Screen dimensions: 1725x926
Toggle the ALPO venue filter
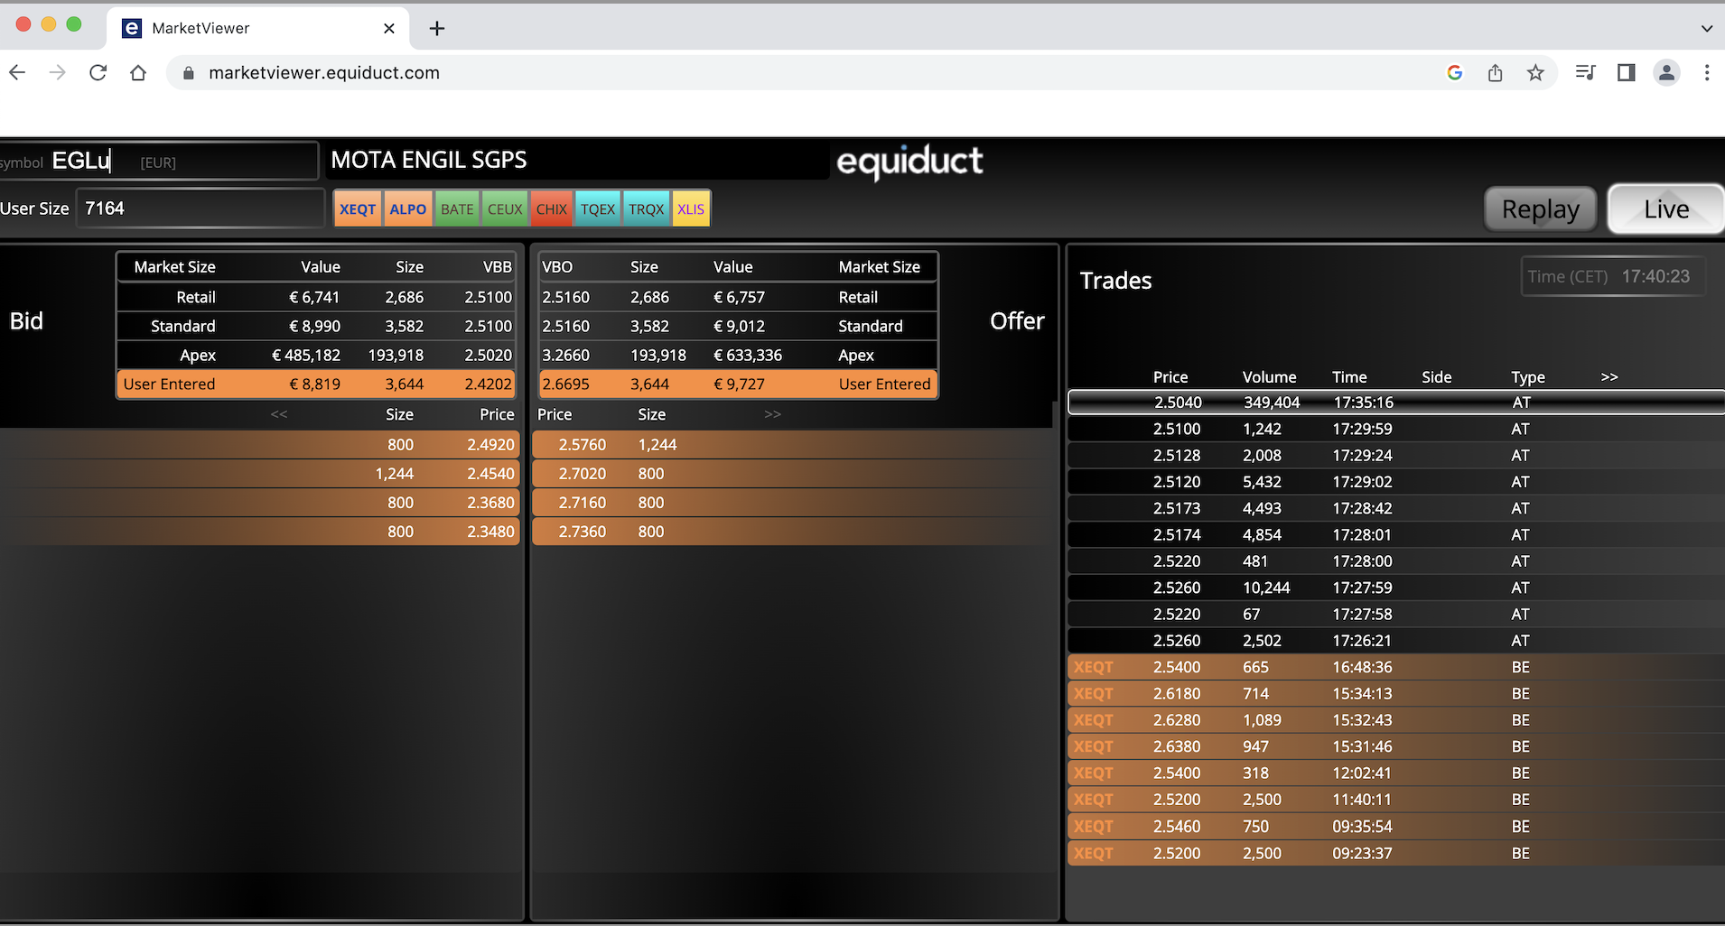tap(407, 209)
